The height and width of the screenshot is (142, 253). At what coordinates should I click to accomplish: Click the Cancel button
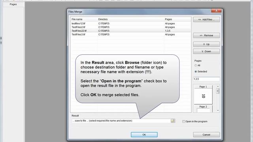point(206,135)
